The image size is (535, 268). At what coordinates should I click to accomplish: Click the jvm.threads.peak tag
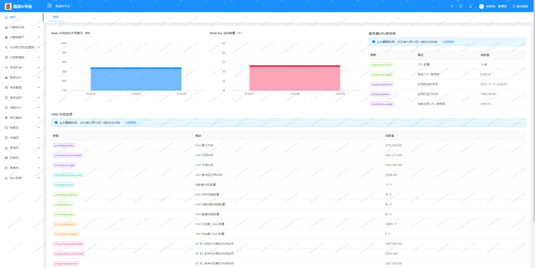[64, 214]
